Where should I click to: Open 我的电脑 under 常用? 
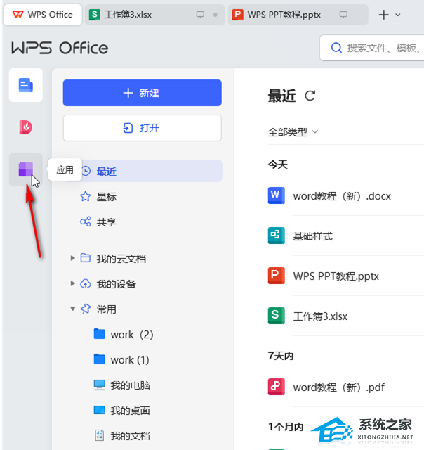pos(131,385)
